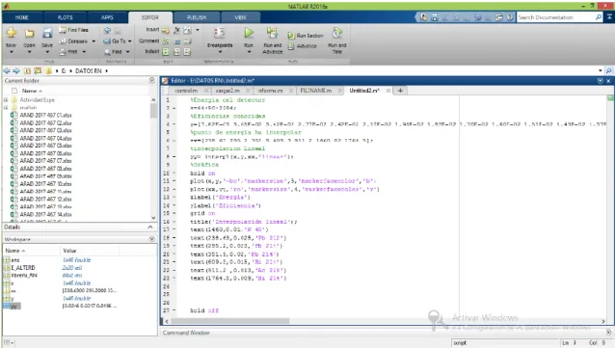Click the Insert section icon
The height and width of the screenshot is (348, 615).
pyautogui.click(x=166, y=30)
